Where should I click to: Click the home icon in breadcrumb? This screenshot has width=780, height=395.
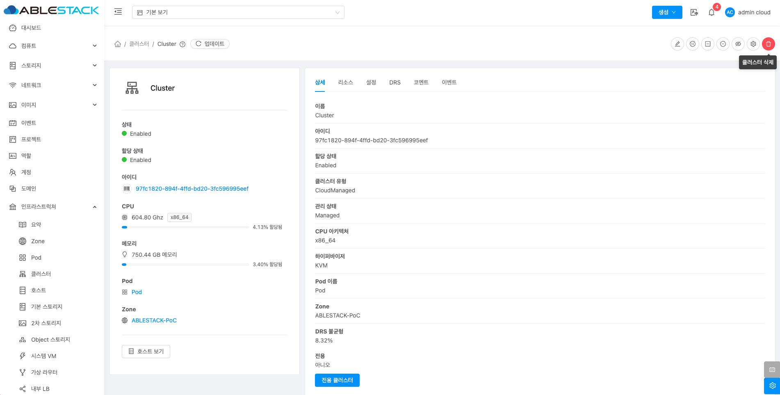tap(118, 44)
